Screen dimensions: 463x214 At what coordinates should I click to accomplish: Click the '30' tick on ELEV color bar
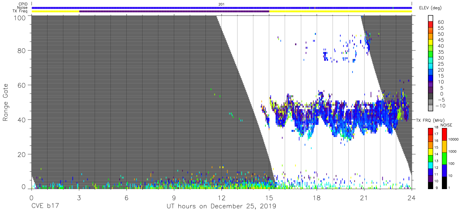pos(440,59)
